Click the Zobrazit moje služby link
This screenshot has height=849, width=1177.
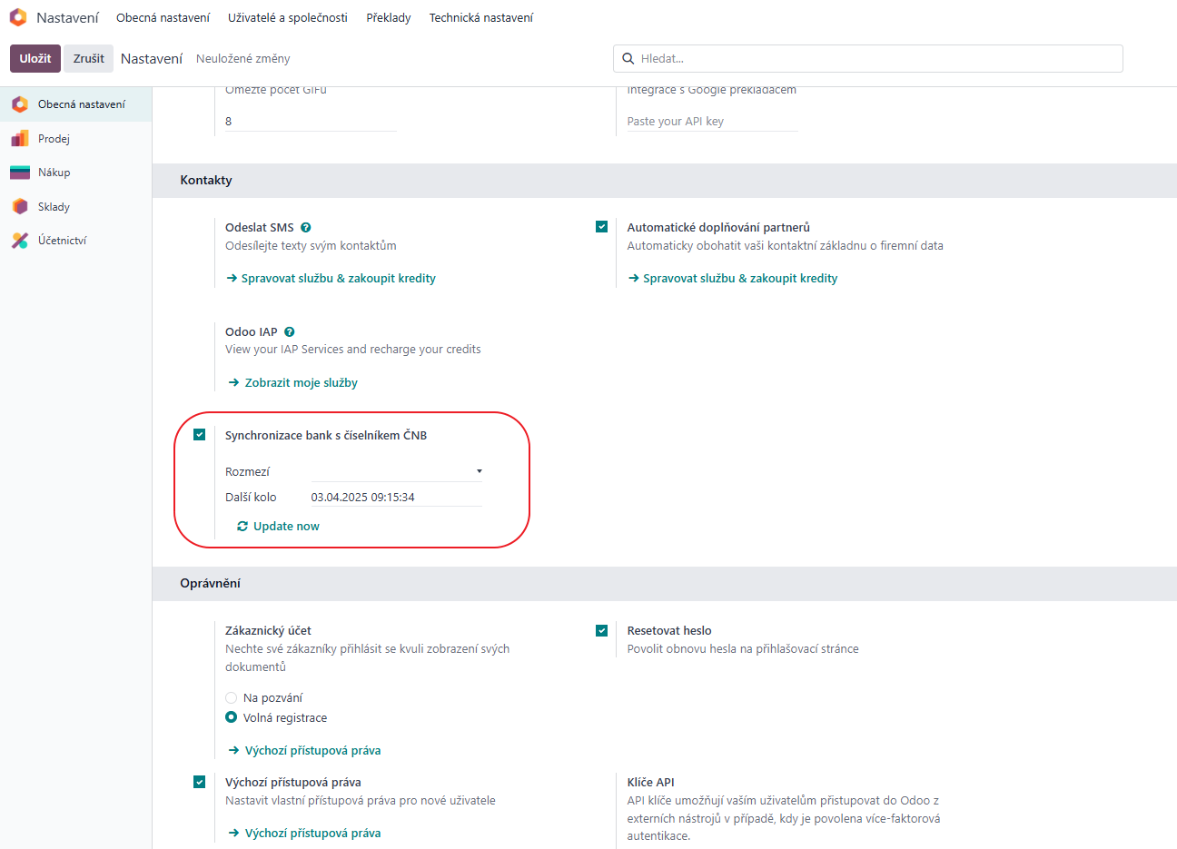click(x=301, y=383)
